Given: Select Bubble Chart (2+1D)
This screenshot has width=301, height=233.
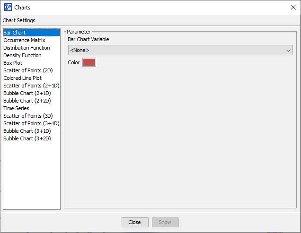Looking at the screenshot, I should 27,93.
